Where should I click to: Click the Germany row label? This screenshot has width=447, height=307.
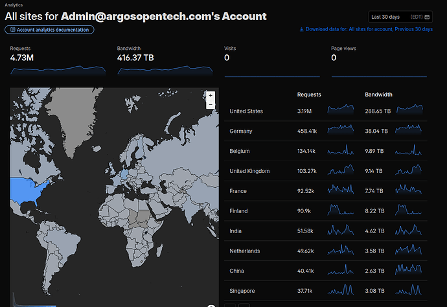[x=241, y=131]
